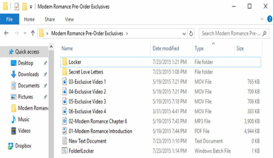Screen dimensions: 274x158
Task: Open Dropbox in the navigation pane
Action: point(23,146)
